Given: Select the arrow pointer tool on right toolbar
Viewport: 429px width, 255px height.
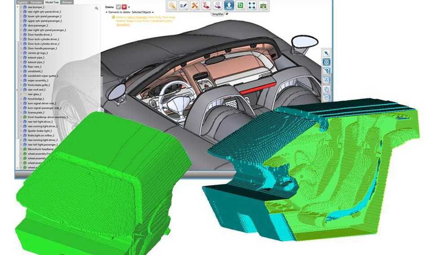Looking at the screenshot, I should point(327,53).
